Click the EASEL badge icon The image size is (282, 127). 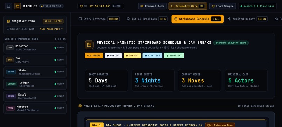[11, 96]
